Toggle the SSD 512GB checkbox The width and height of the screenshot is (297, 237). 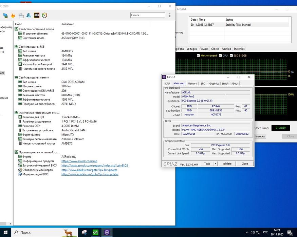pos(231,56)
